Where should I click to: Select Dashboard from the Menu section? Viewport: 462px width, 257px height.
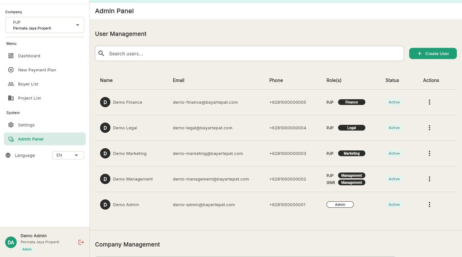[29, 56]
